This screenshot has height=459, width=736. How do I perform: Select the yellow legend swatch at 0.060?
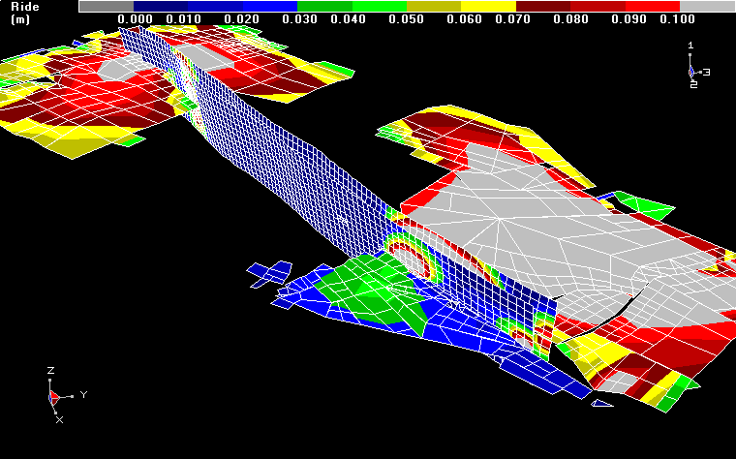pyautogui.click(x=488, y=6)
